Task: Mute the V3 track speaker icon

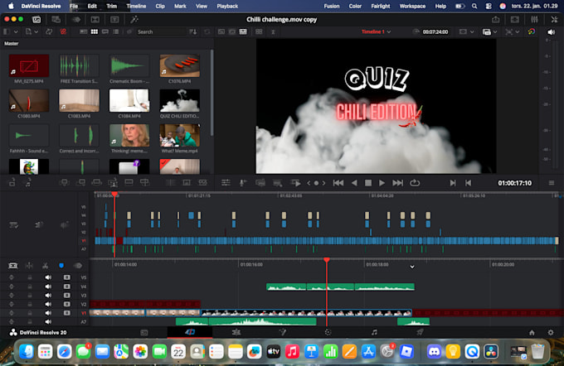Action: coord(48,296)
